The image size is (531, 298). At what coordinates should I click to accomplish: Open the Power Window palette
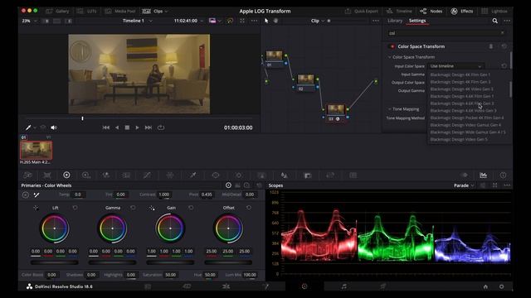point(216,175)
